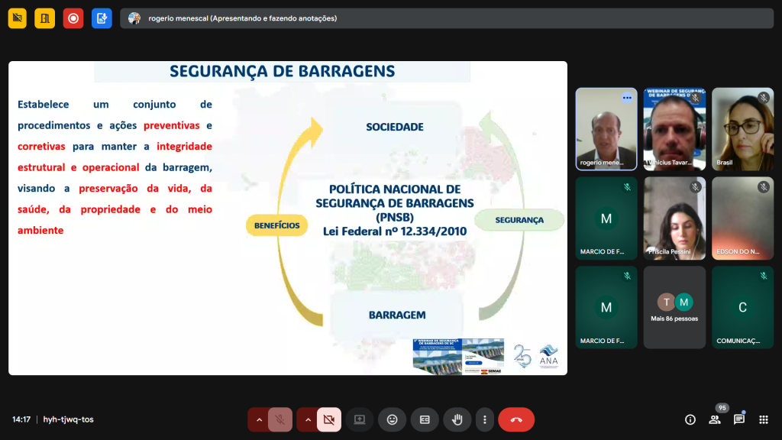Open the emoji reactions panel
This screenshot has height=440, width=782.
pos(392,419)
